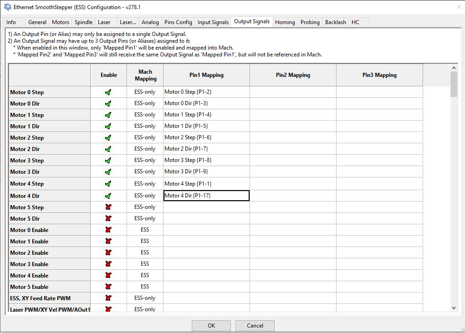This screenshot has height=333, width=465.
Task: Close the ESS Configuration window
Action: [459, 7]
